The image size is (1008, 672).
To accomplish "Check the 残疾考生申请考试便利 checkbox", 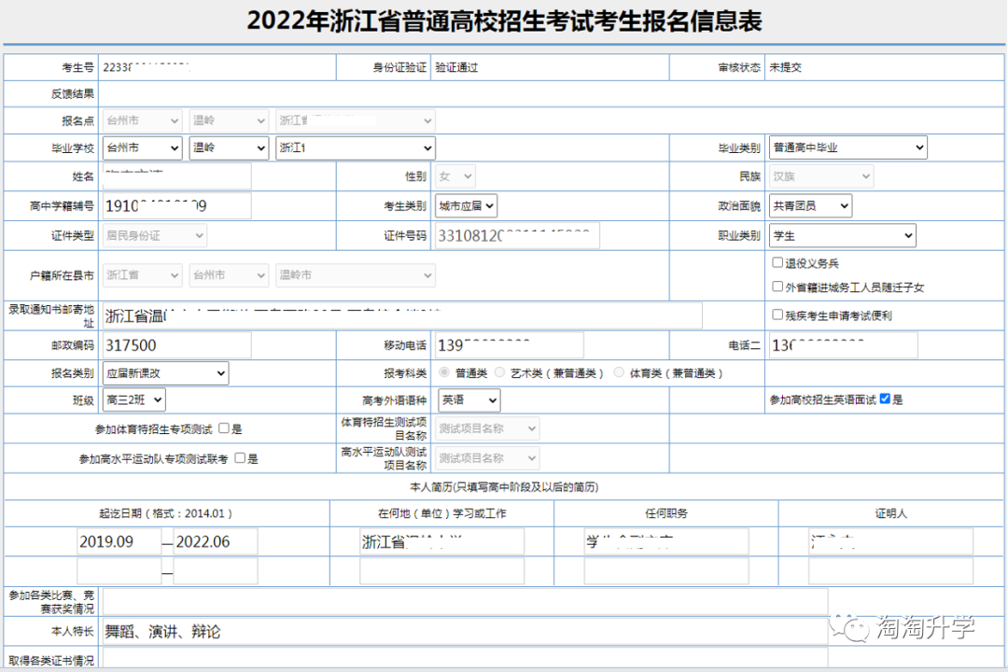I will coord(776,315).
